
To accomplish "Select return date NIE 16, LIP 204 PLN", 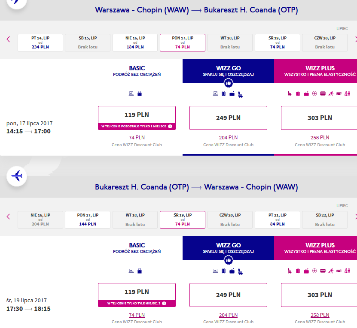I will click(x=40, y=220).
